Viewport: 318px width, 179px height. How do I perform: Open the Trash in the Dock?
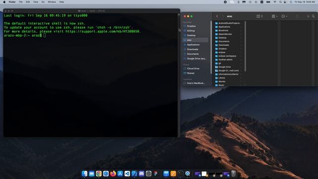pyautogui.click(x=234, y=174)
